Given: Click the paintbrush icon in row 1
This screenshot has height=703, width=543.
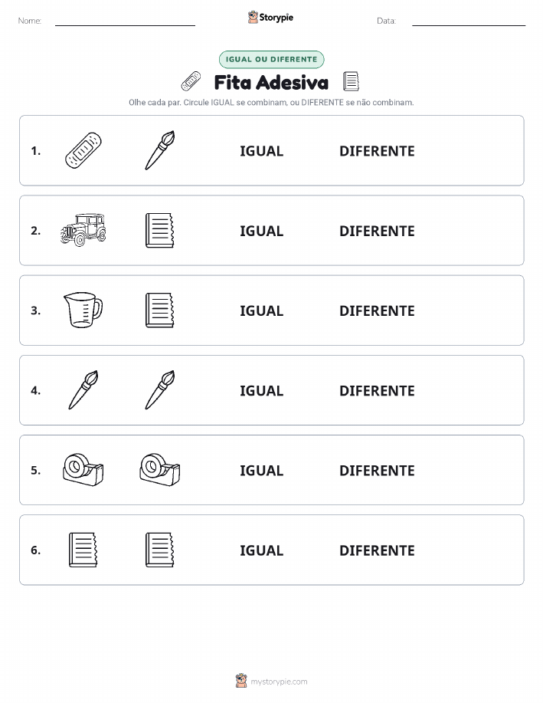Looking at the screenshot, I should (160, 150).
